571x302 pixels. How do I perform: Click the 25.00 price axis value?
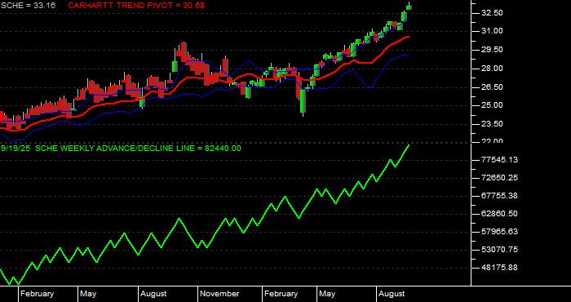(x=493, y=105)
